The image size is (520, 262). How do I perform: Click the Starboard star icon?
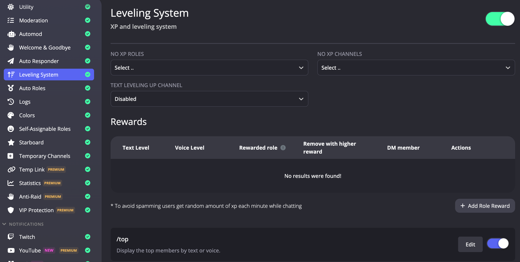pyautogui.click(x=11, y=142)
